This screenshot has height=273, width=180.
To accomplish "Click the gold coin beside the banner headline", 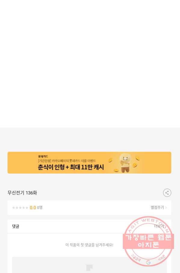I will pyautogui.click(x=110, y=160).
